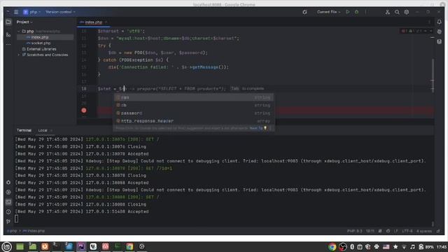Change UTF-8 file encoding
This screenshot has width=448, height=252.
tap(407, 231)
